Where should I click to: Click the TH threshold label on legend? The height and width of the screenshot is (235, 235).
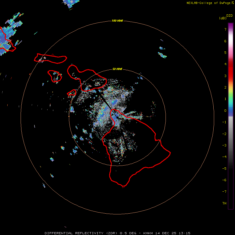(x=224, y=203)
